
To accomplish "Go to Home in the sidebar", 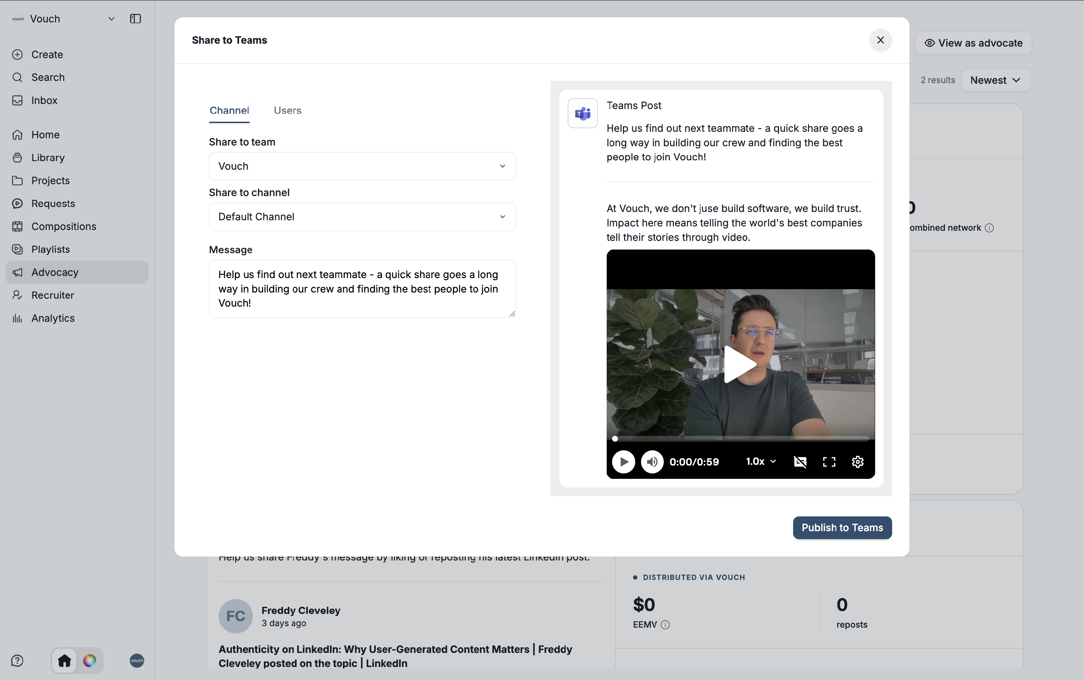I will tap(77, 134).
